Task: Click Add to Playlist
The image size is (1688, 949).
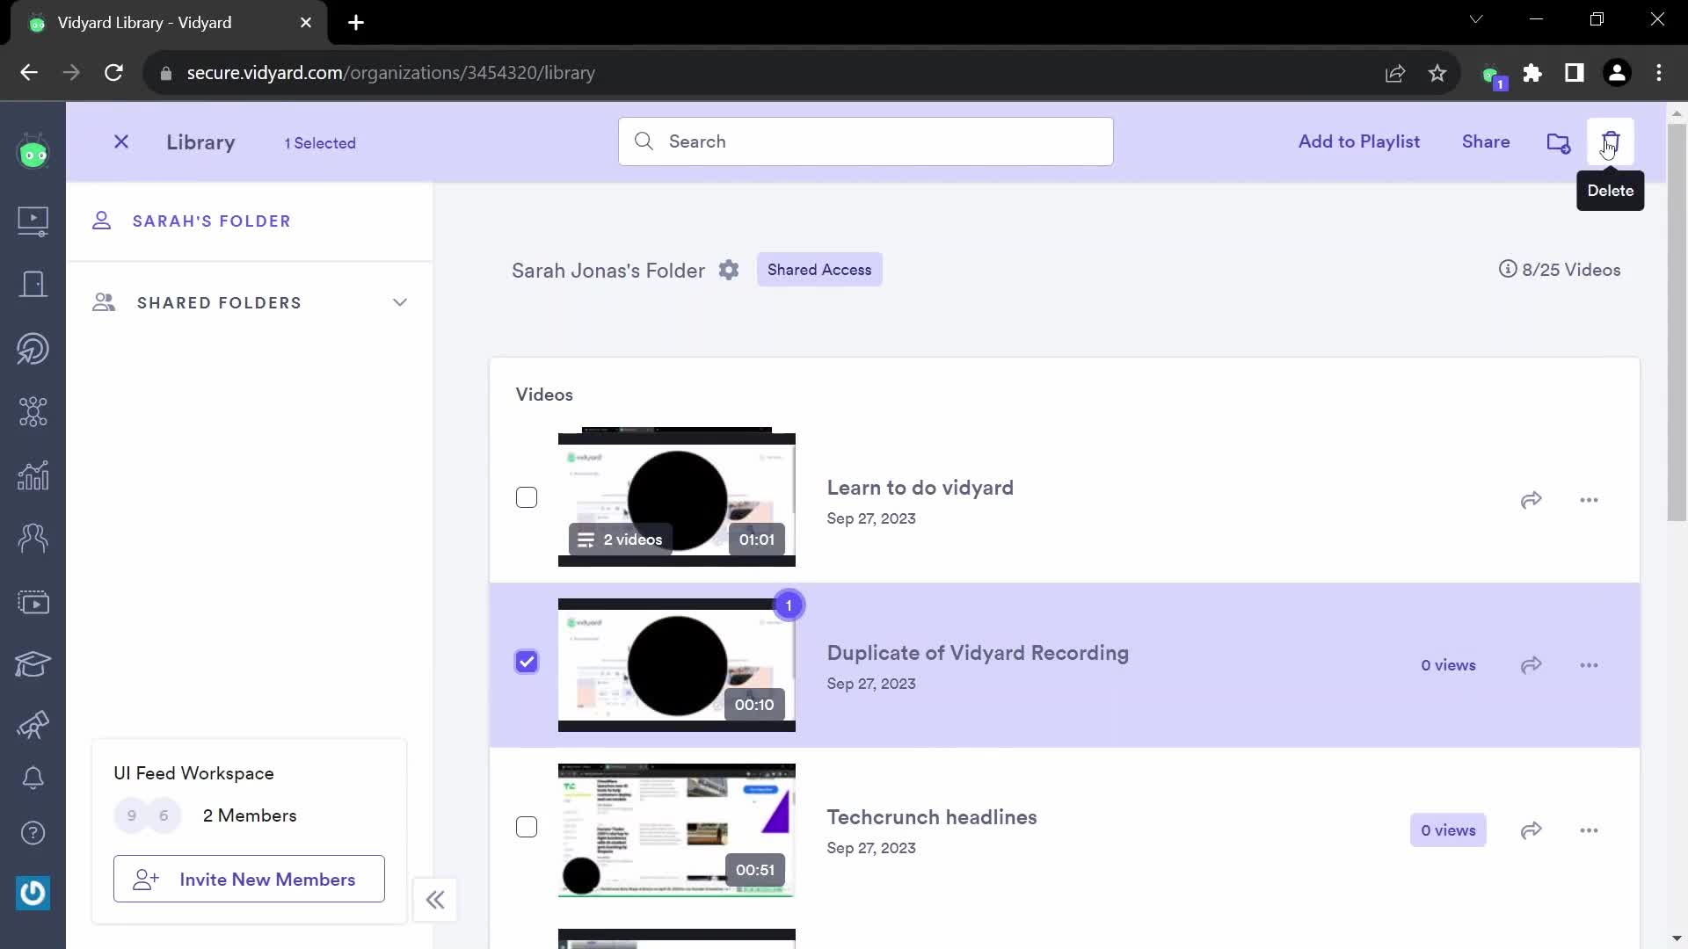Action: (1359, 141)
